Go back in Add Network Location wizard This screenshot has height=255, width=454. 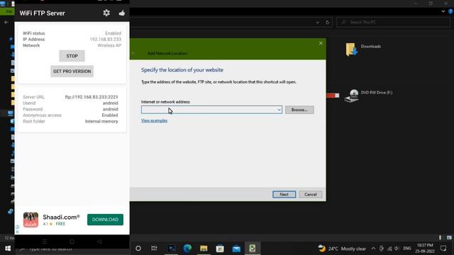134,54
